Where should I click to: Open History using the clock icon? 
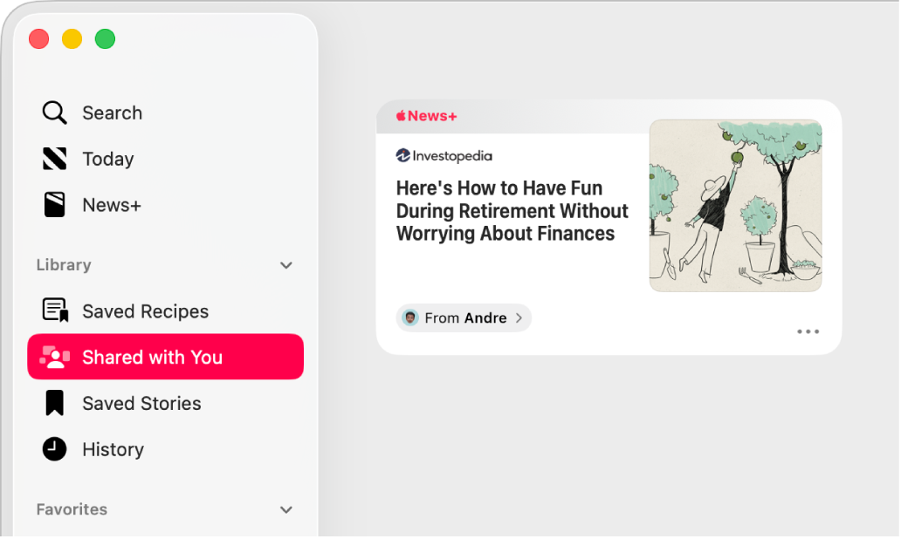[x=53, y=449]
